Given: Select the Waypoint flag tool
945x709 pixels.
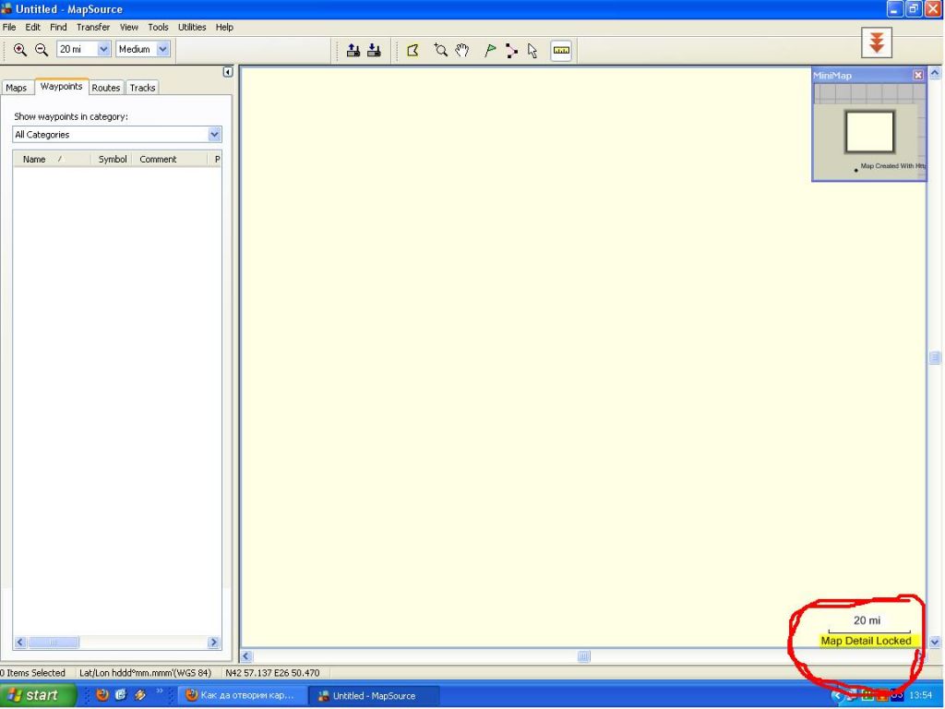Looking at the screenshot, I should point(490,51).
